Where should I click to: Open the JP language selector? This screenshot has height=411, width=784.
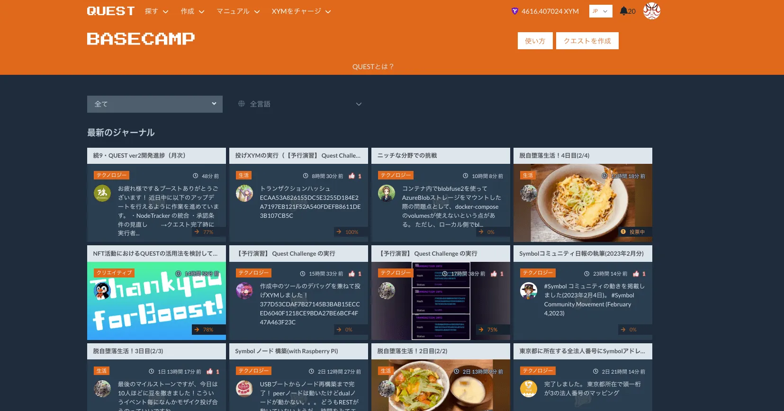601,11
